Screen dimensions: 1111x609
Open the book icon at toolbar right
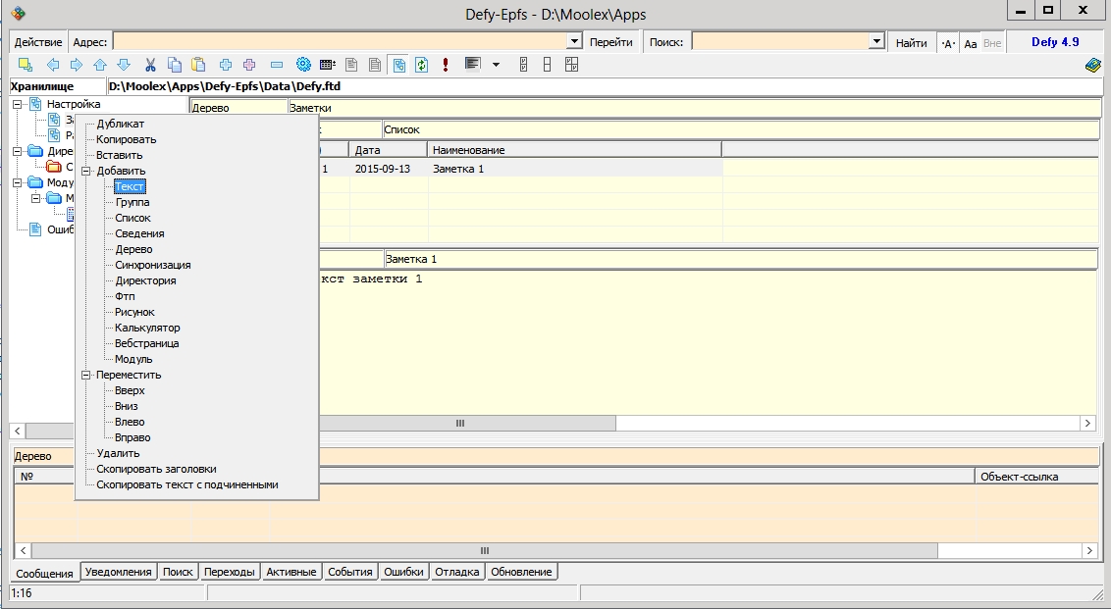pyautogui.click(x=1092, y=65)
